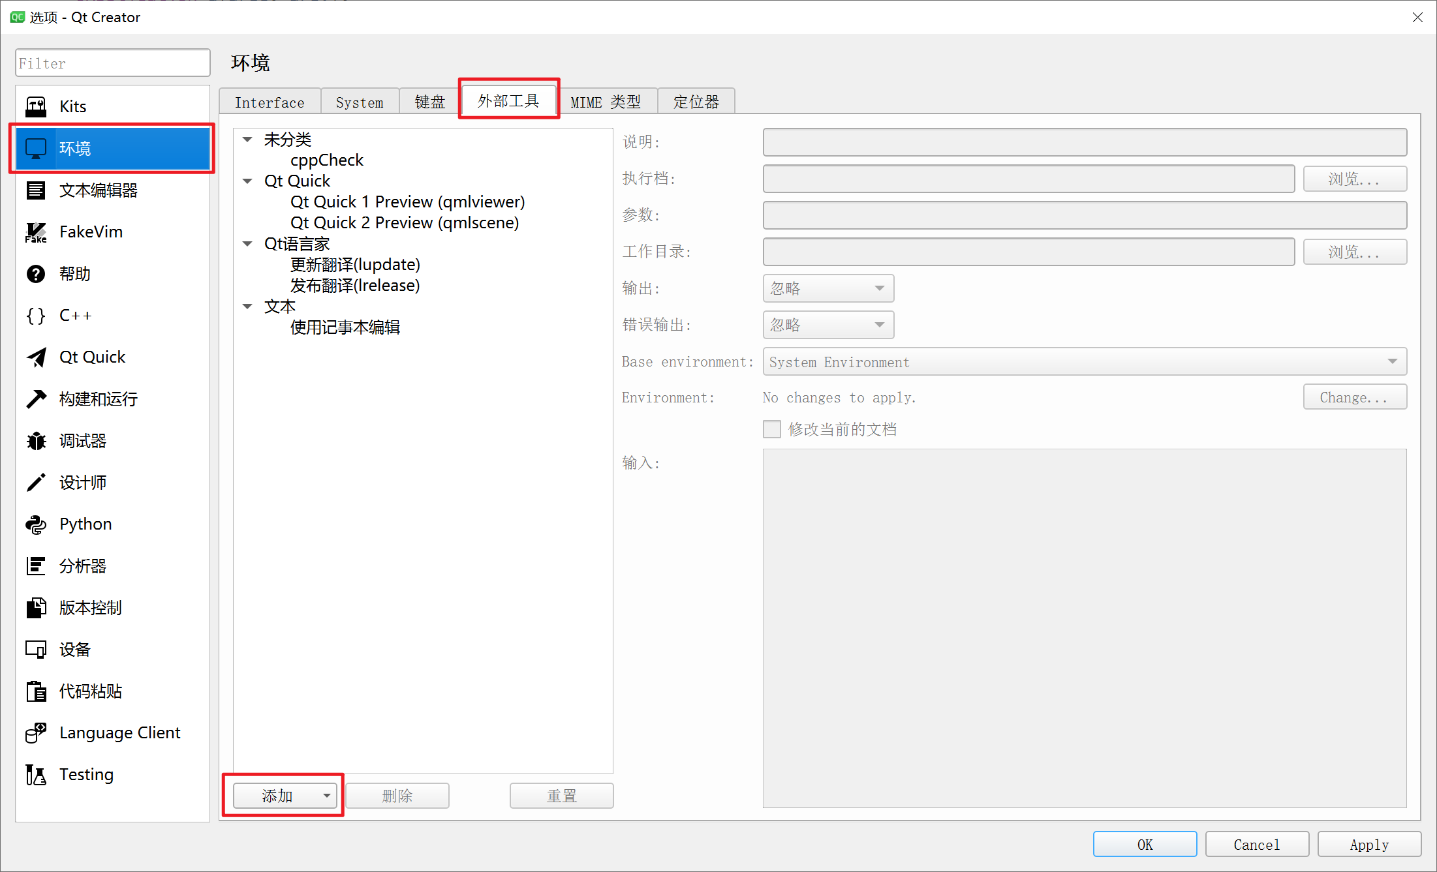This screenshot has height=872, width=1437.
Task: Select 发布翻译(lrelease) tool
Action: (x=355, y=286)
